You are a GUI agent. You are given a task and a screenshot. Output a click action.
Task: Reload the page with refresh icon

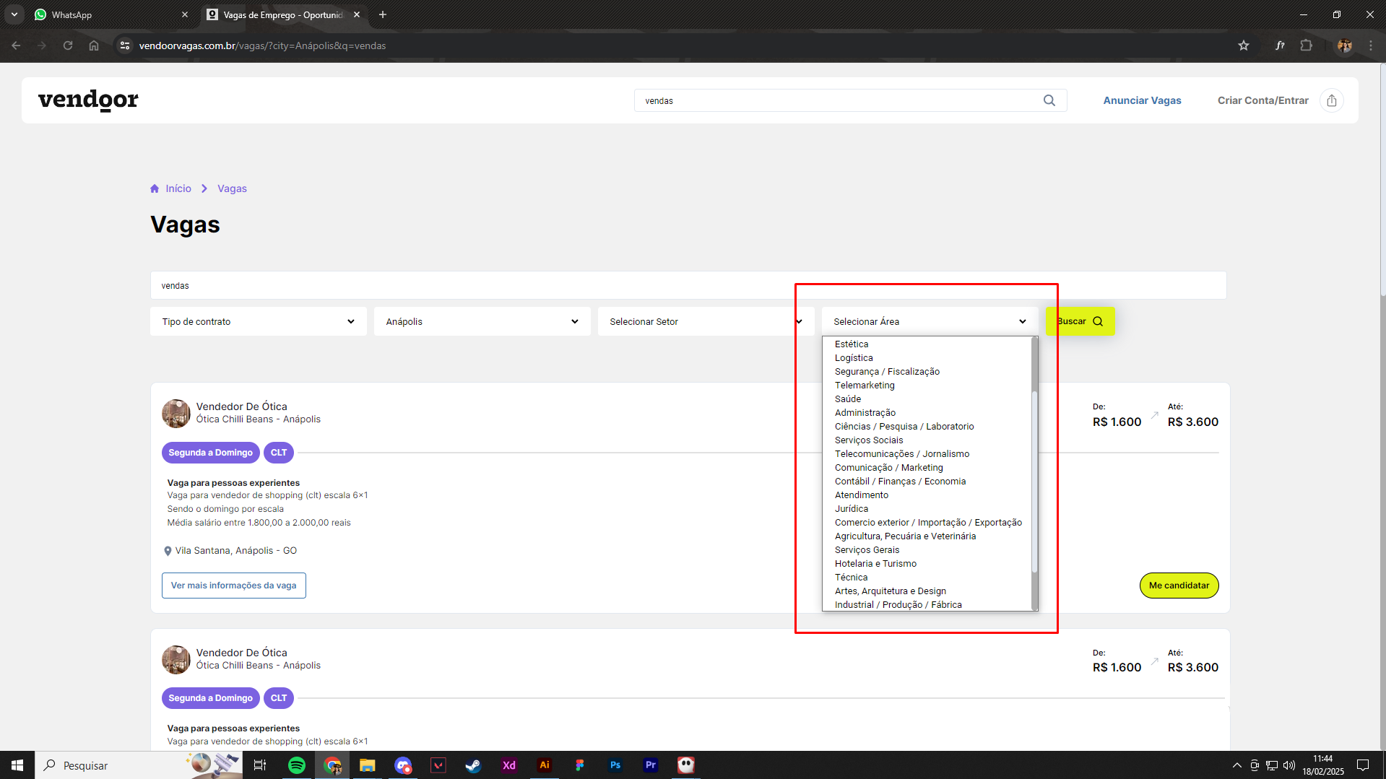[x=68, y=45]
